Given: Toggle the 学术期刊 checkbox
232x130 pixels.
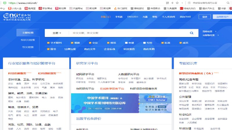Looking at the screenshot, I should (x=48, y=43).
